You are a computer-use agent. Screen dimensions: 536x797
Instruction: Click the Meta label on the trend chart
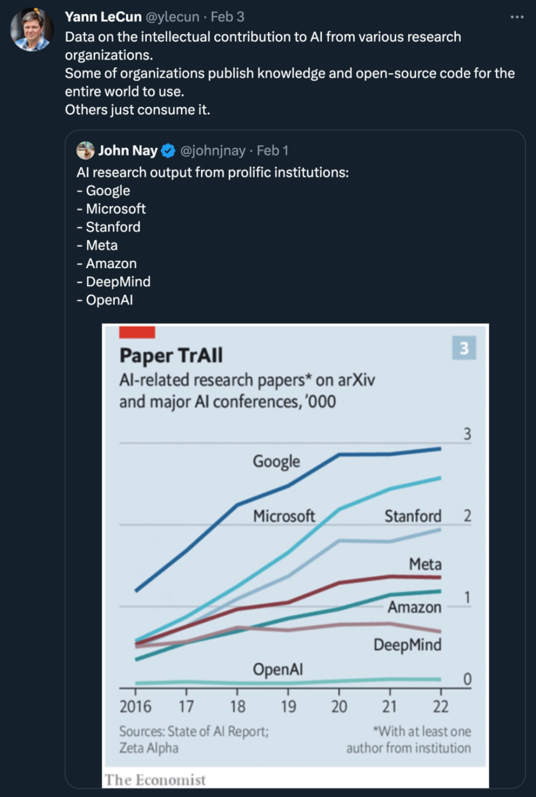coord(426,564)
